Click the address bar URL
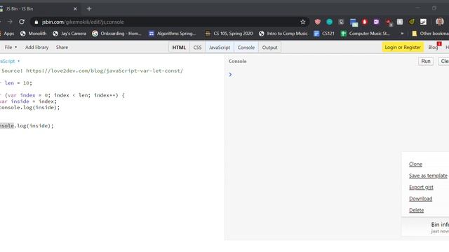The height and width of the screenshot is (252, 449). click(x=83, y=22)
